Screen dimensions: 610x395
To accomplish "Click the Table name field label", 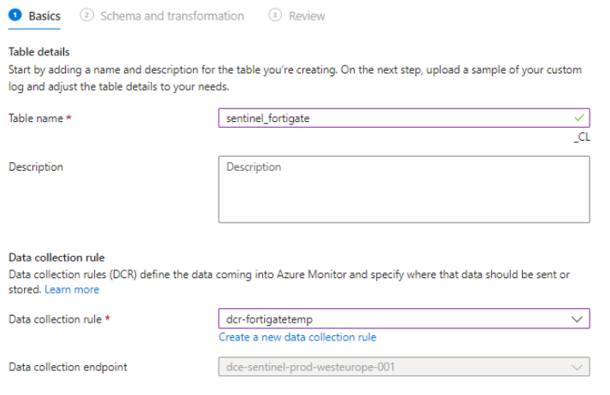I will tap(36, 119).
